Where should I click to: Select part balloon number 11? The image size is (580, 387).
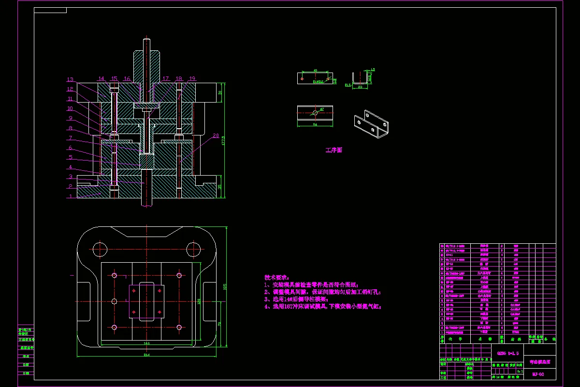70,99
